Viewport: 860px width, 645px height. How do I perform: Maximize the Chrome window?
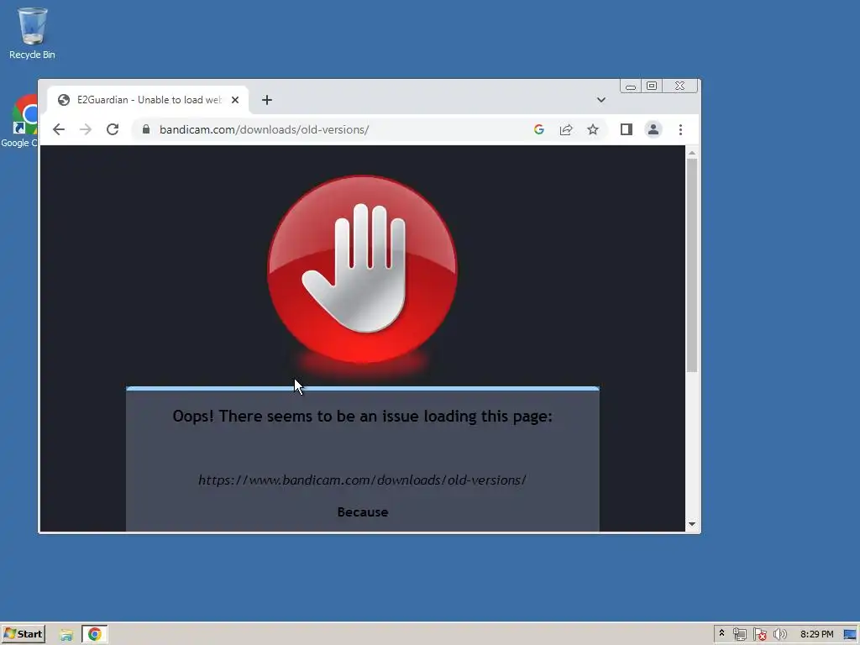652,87
